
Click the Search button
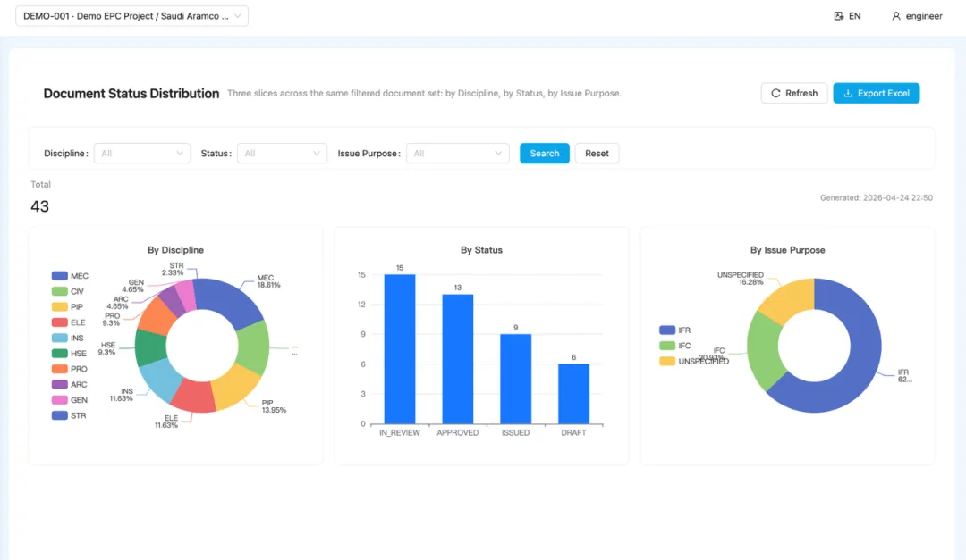click(x=545, y=154)
